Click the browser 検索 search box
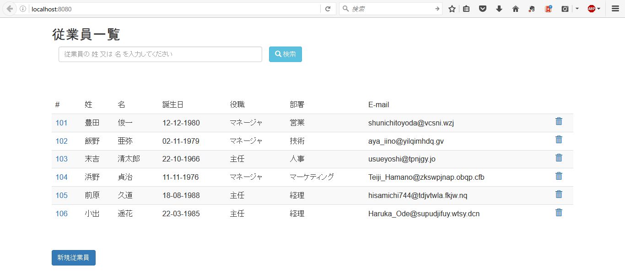625x276 pixels. (x=390, y=9)
